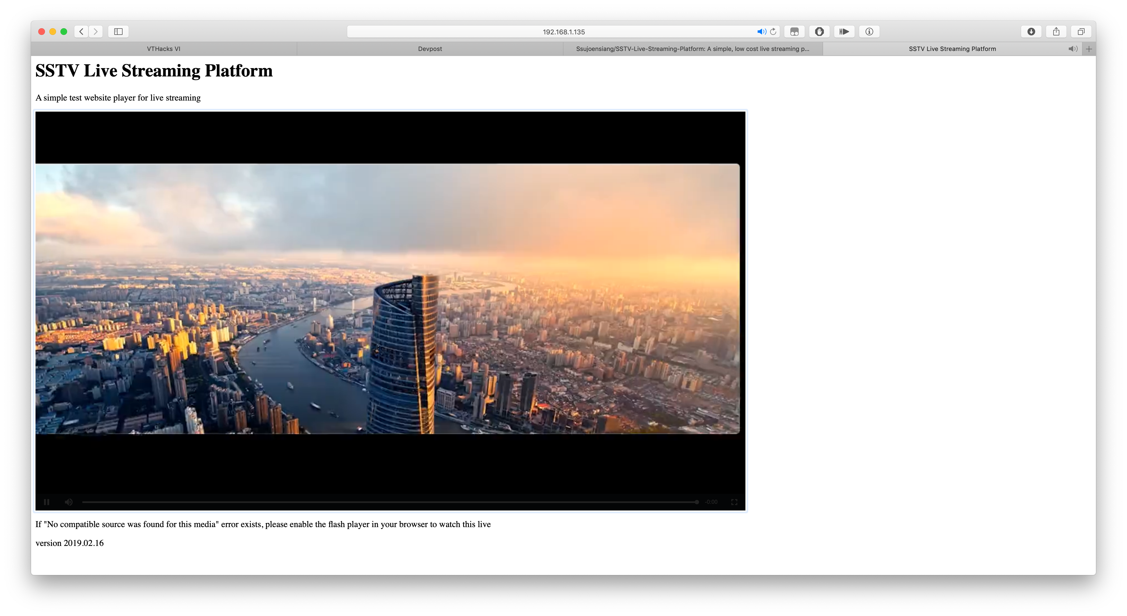This screenshot has width=1127, height=616.
Task: Switch to the VTHacks VI tab
Action: pos(164,49)
